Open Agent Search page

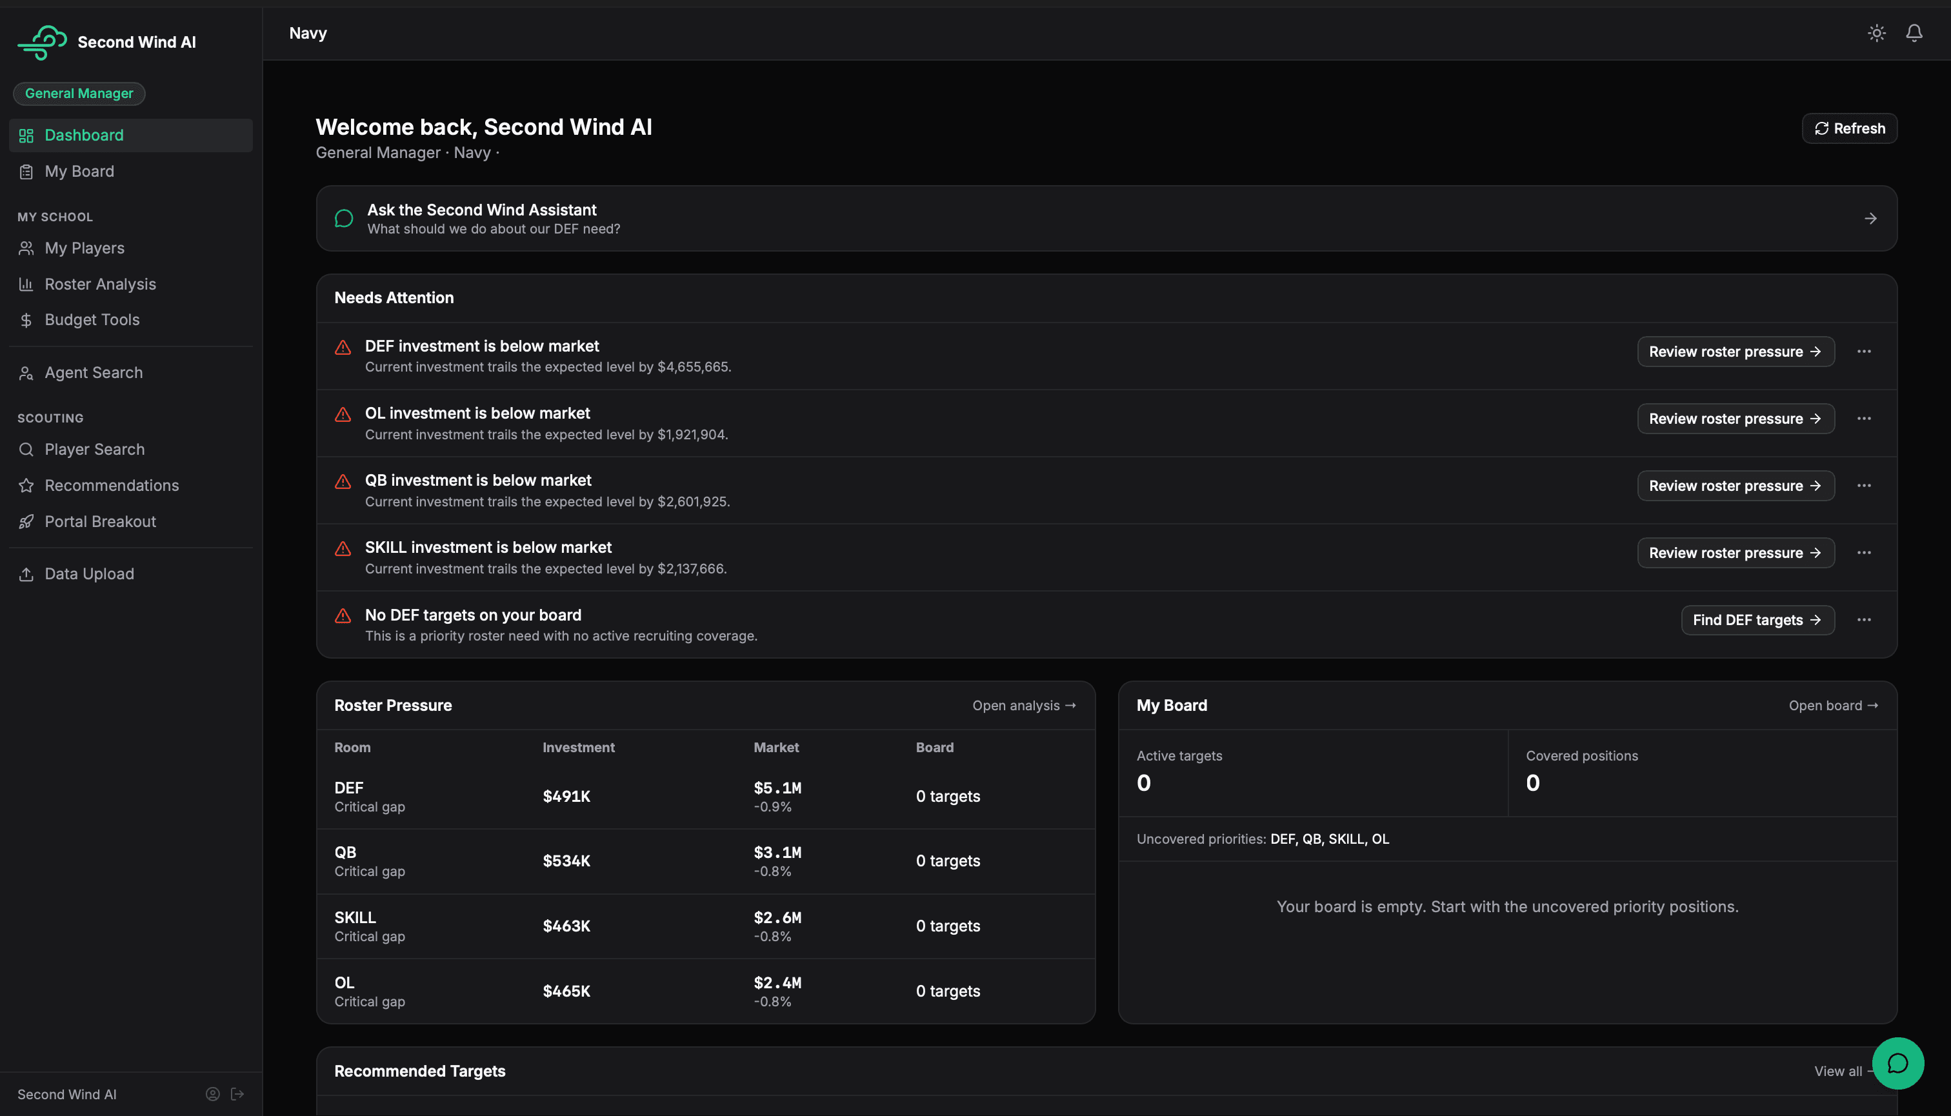click(130, 374)
